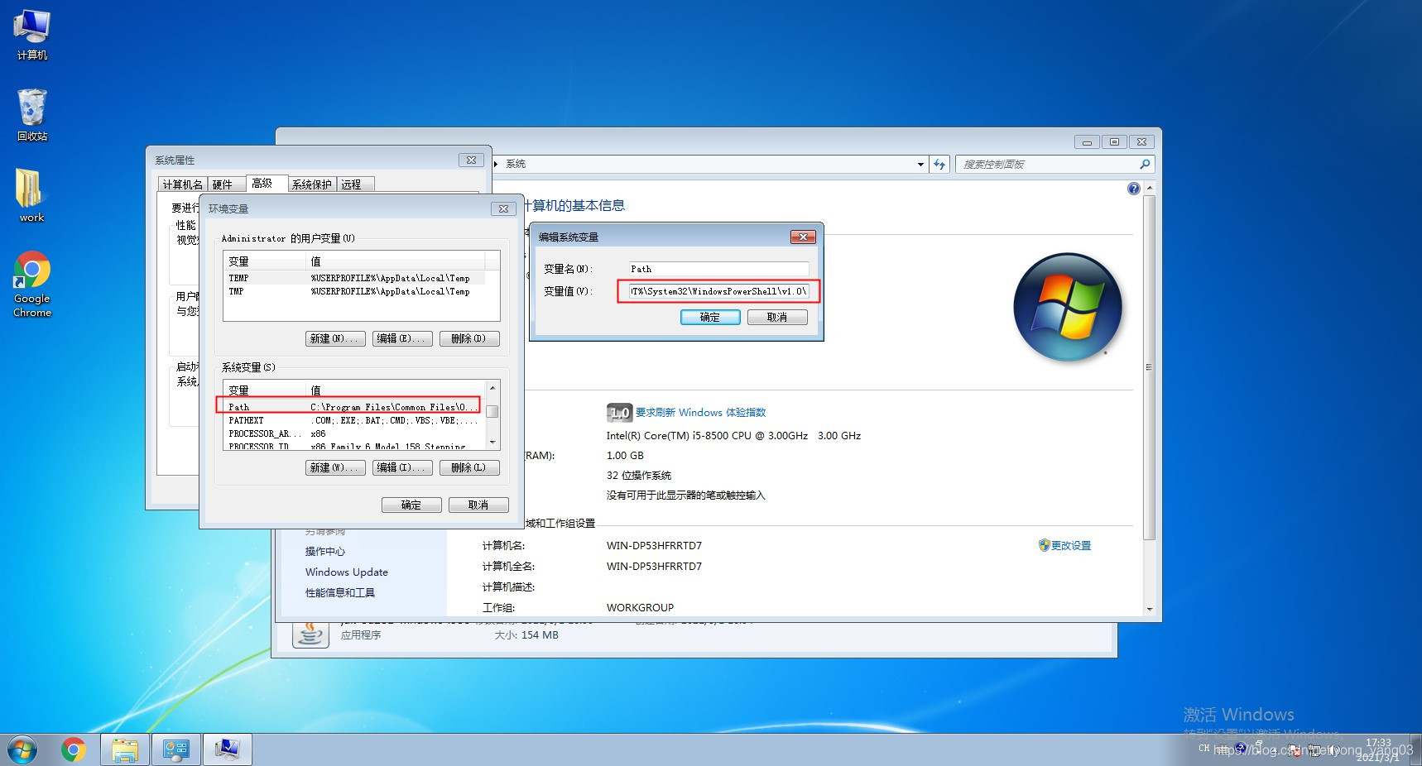Open the address bar dropdown arrow
The height and width of the screenshot is (766, 1422).
pos(920,164)
